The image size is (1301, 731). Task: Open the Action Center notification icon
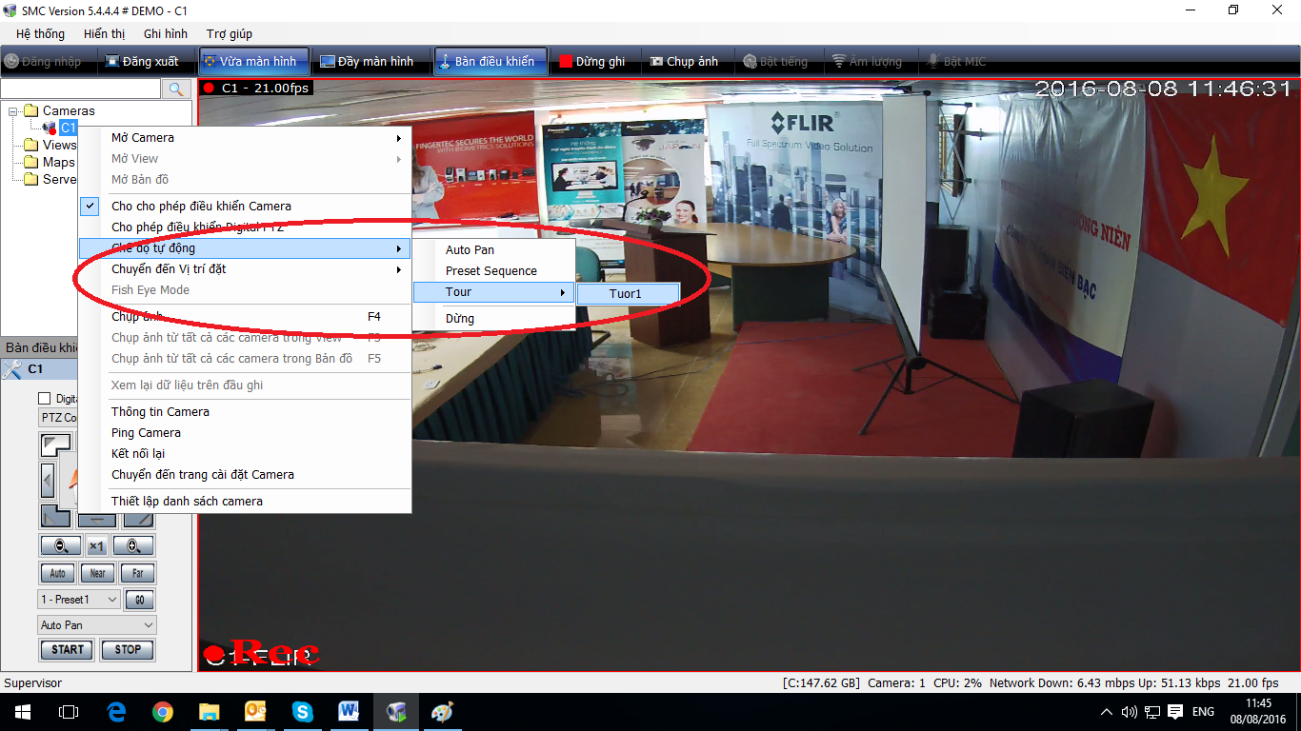pos(1175,712)
